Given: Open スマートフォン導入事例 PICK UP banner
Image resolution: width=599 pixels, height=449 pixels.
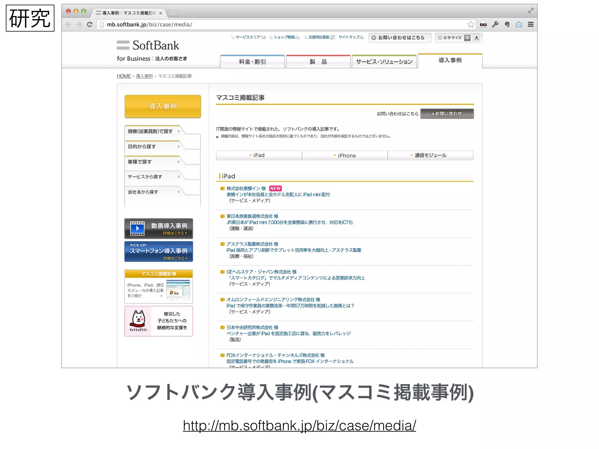Looking at the screenshot, I should tap(159, 251).
